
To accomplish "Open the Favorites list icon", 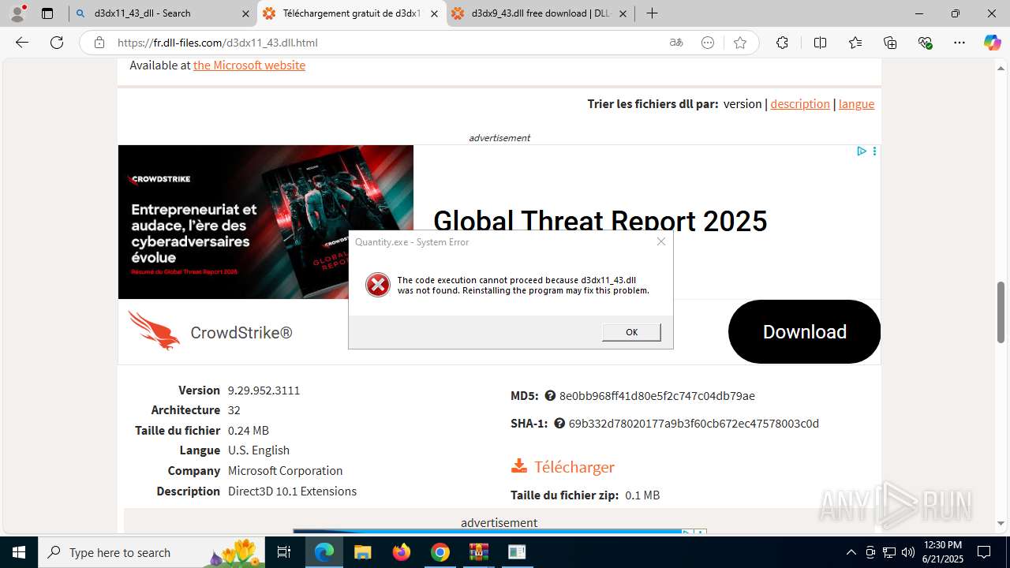I will pos(855,43).
